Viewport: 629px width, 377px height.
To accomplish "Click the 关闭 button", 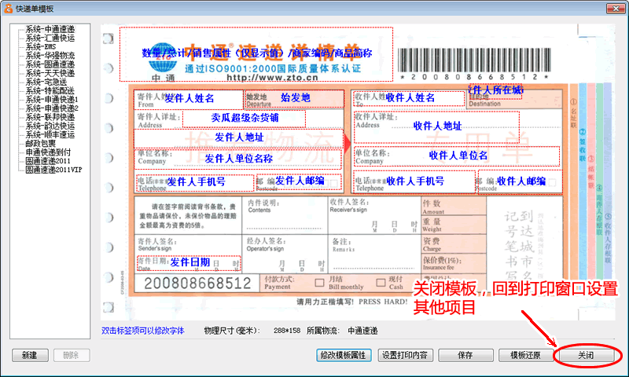I will tap(586, 355).
